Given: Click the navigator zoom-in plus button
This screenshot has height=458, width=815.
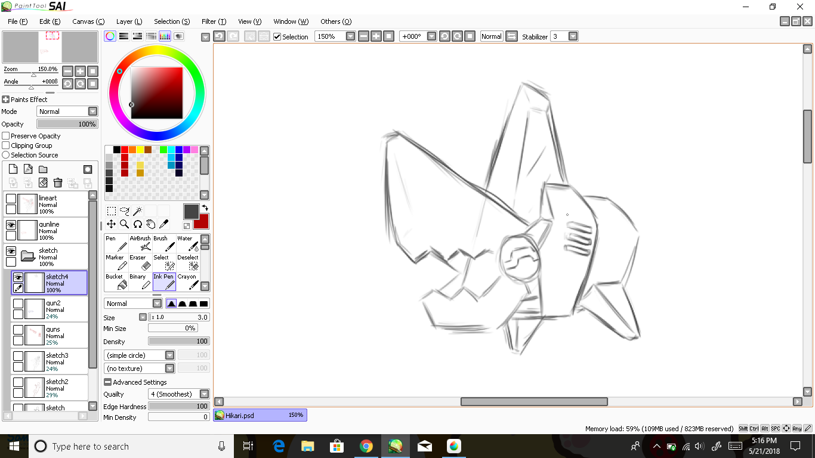Looking at the screenshot, I should (x=80, y=71).
